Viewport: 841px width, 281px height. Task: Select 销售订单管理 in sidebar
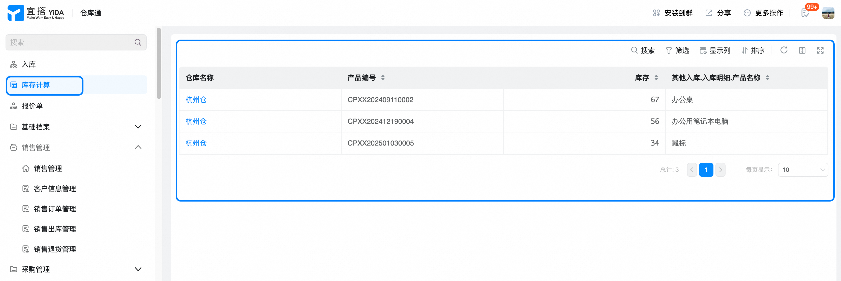click(55, 209)
